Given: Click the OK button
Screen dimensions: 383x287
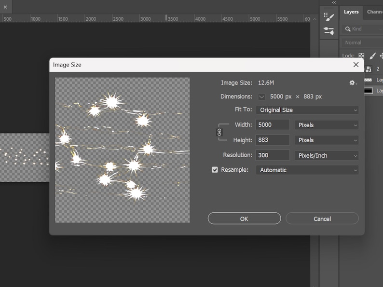Looking at the screenshot, I should tap(244, 219).
